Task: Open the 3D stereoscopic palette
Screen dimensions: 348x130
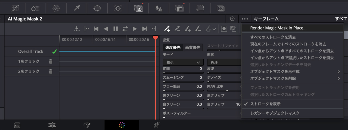Action: click(220, 8)
